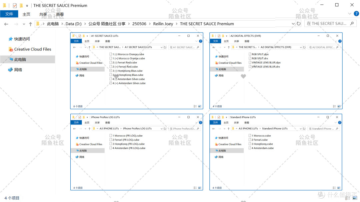
Task: Click Data (D:) in main breadcrumb
Action: click(73, 24)
